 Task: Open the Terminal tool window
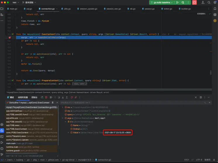(2, 137)
